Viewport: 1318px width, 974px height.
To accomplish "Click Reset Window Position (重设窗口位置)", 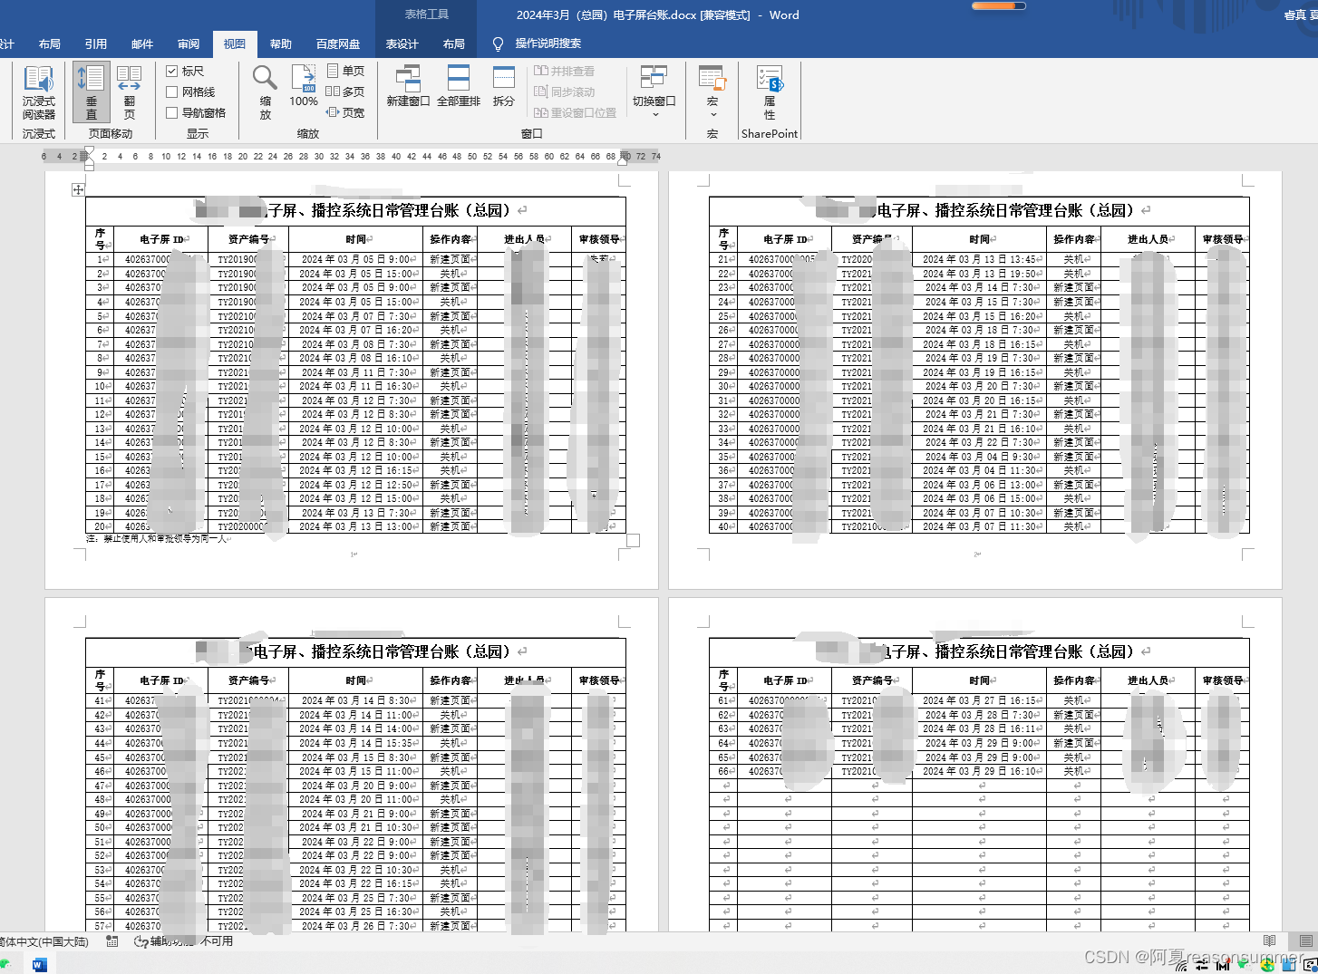I will click(575, 112).
